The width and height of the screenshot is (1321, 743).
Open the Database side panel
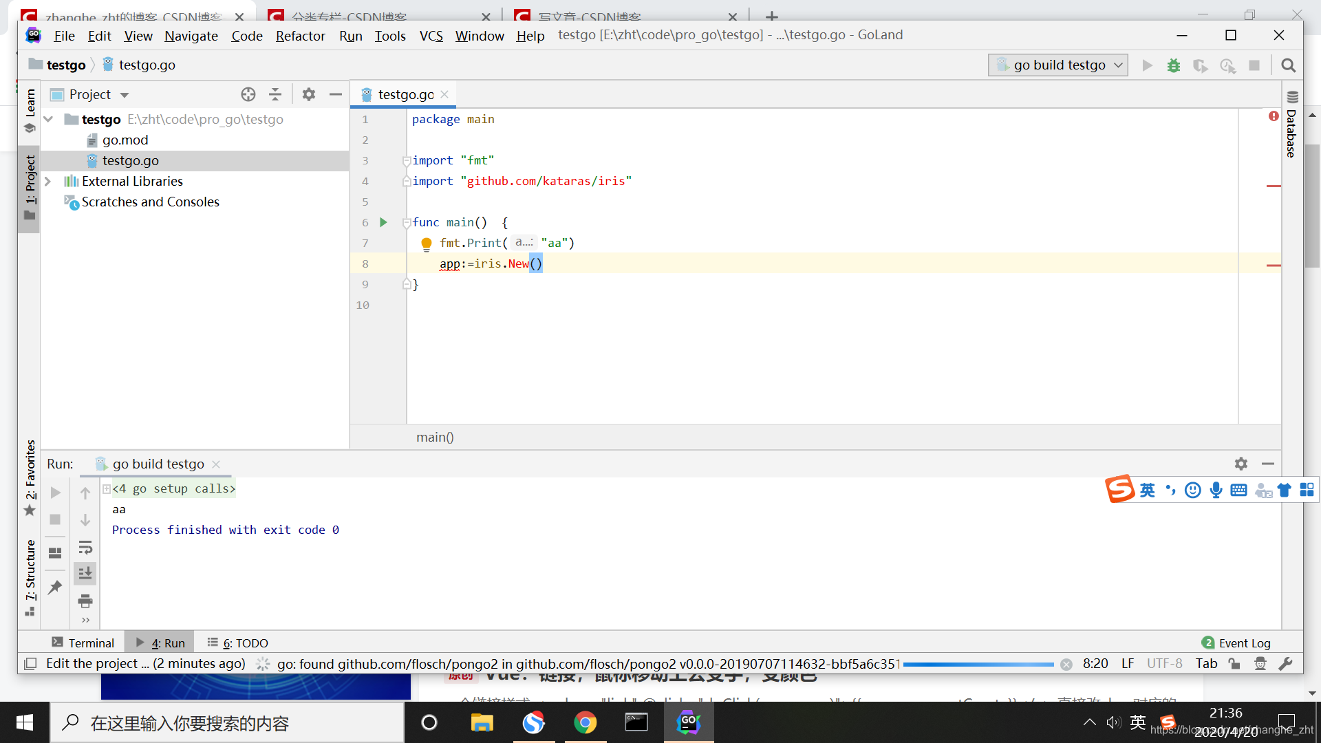pos(1291,125)
